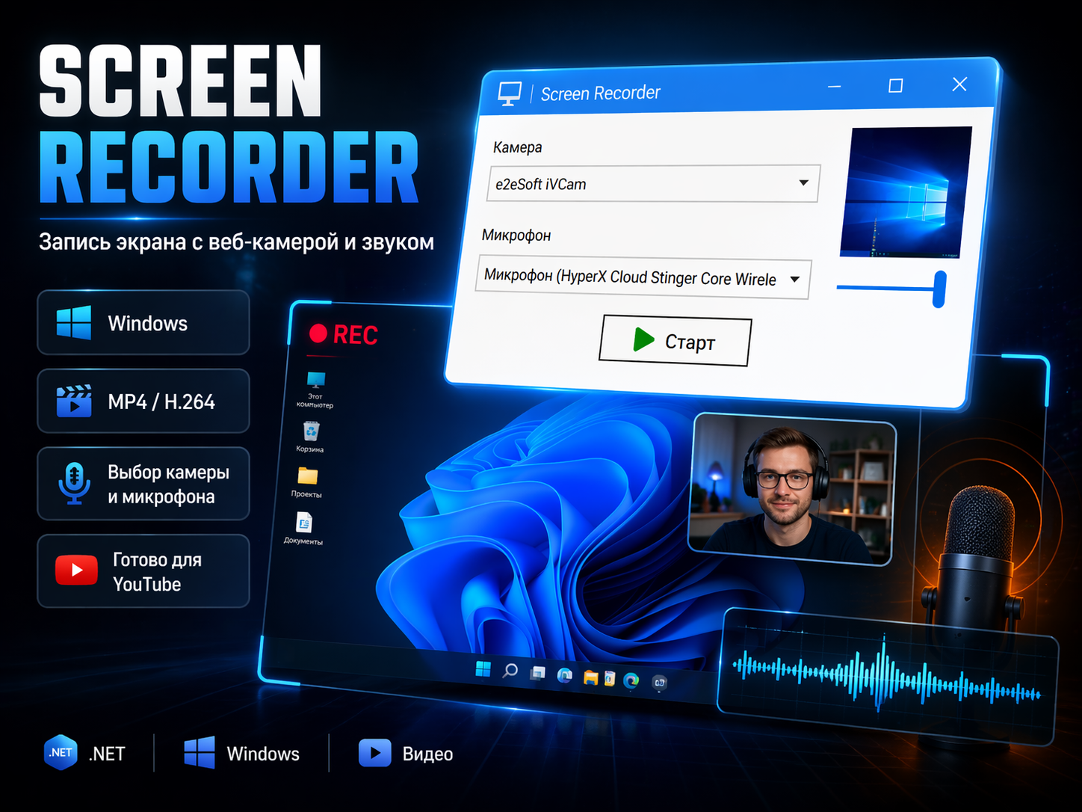
Task: Open the Start menu on the taskbar
Action: 483,668
